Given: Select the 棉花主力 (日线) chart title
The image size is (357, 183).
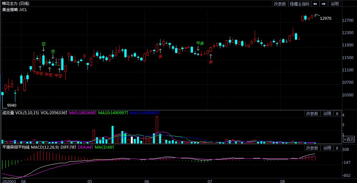Looking at the screenshot, I should [x=16, y=4].
